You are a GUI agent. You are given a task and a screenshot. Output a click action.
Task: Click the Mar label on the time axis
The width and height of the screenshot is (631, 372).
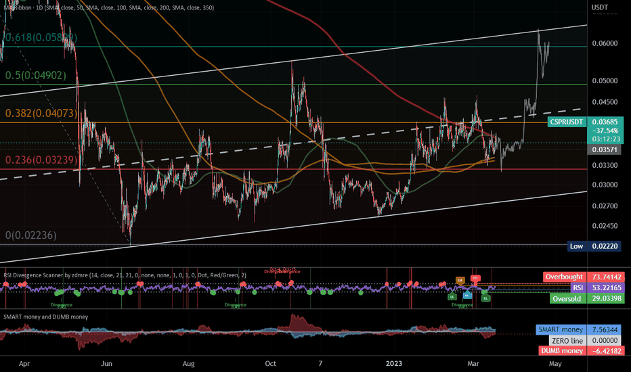[473, 364]
